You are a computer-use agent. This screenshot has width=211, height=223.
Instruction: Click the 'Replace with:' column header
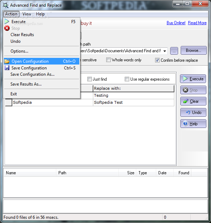click(133, 88)
